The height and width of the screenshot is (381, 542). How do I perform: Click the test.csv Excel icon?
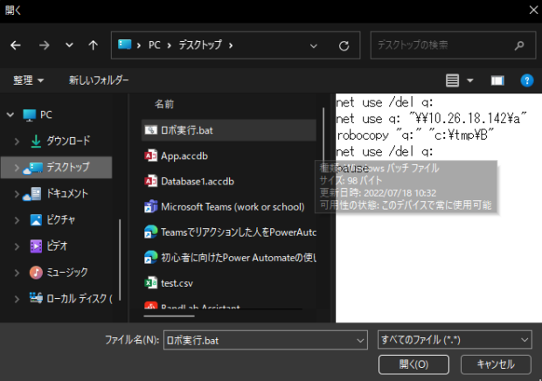point(150,283)
